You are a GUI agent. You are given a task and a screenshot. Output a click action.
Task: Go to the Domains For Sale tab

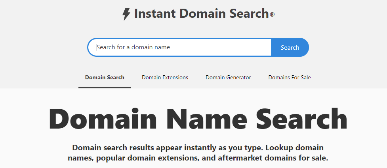[290, 77]
